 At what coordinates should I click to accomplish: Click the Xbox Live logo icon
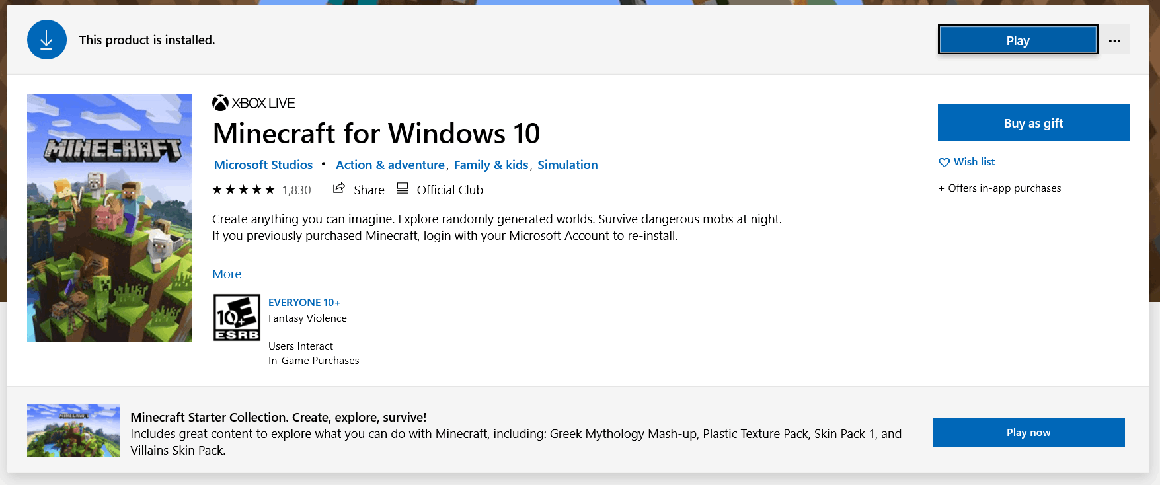click(220, 103)
